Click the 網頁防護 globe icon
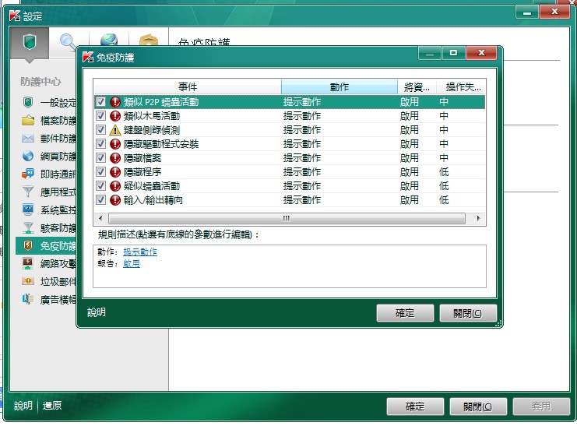 point(28,156)
